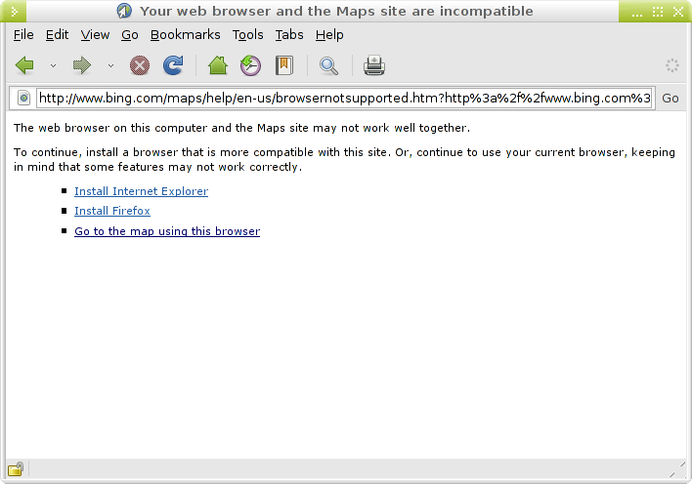Click the security lock icon in status bar
This screenshot has height=484, width=692.
click(x=16, y=468)
